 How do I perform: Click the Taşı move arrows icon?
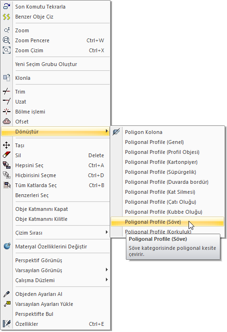[x=7, y=145]
